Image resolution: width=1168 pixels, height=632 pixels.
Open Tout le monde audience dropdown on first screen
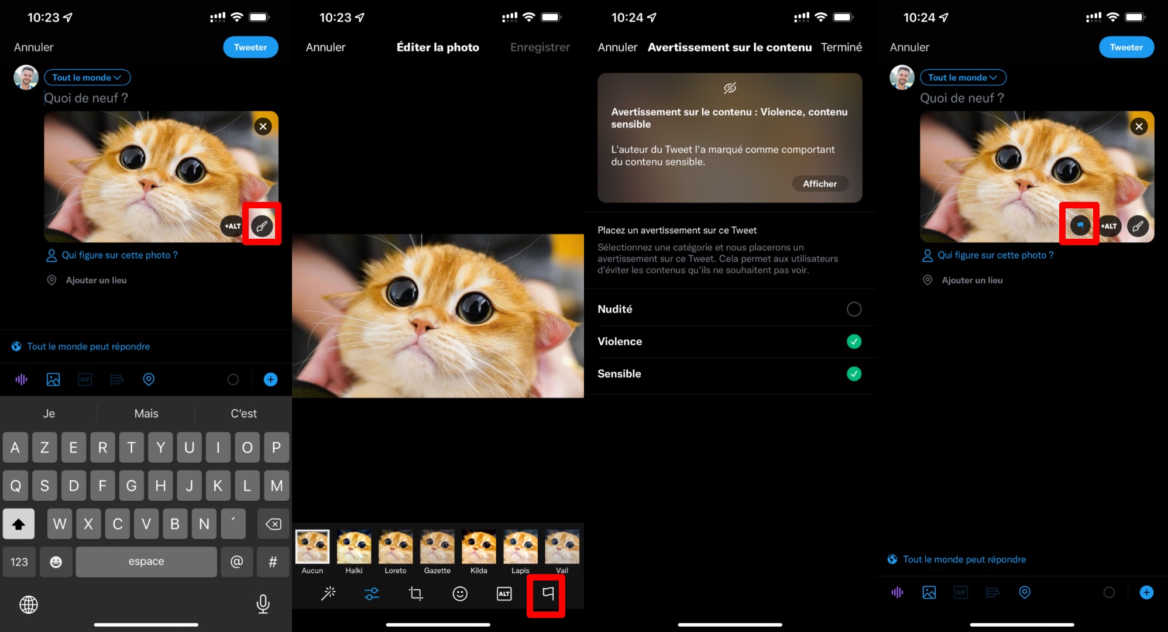point(87,77)
